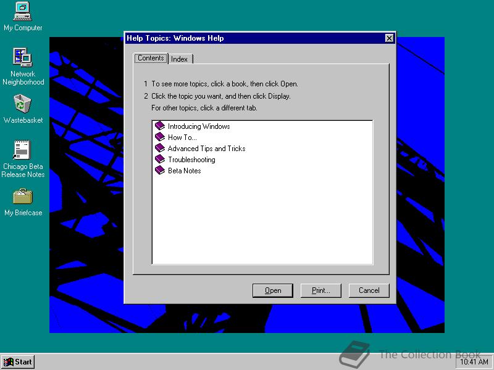Click the book icon beside Beta Notes
The height and width of the screenshot is (370, 494).
tap(160, 170)
